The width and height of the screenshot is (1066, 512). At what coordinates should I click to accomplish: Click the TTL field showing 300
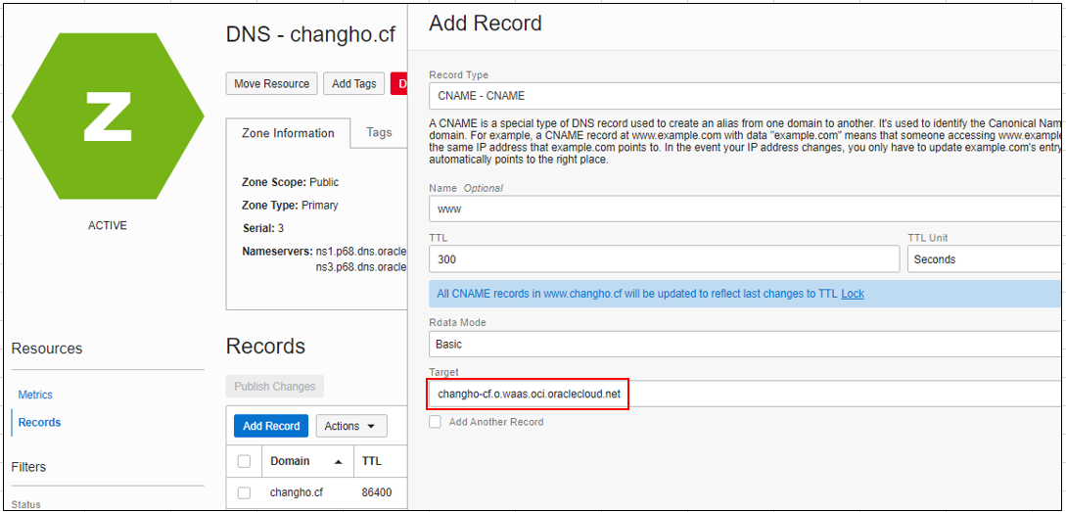click(x=665, y=259)
